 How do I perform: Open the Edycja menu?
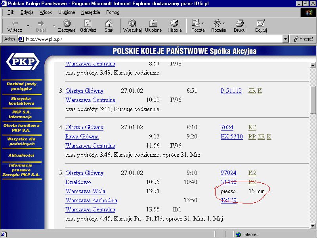[x=27, y=12]
